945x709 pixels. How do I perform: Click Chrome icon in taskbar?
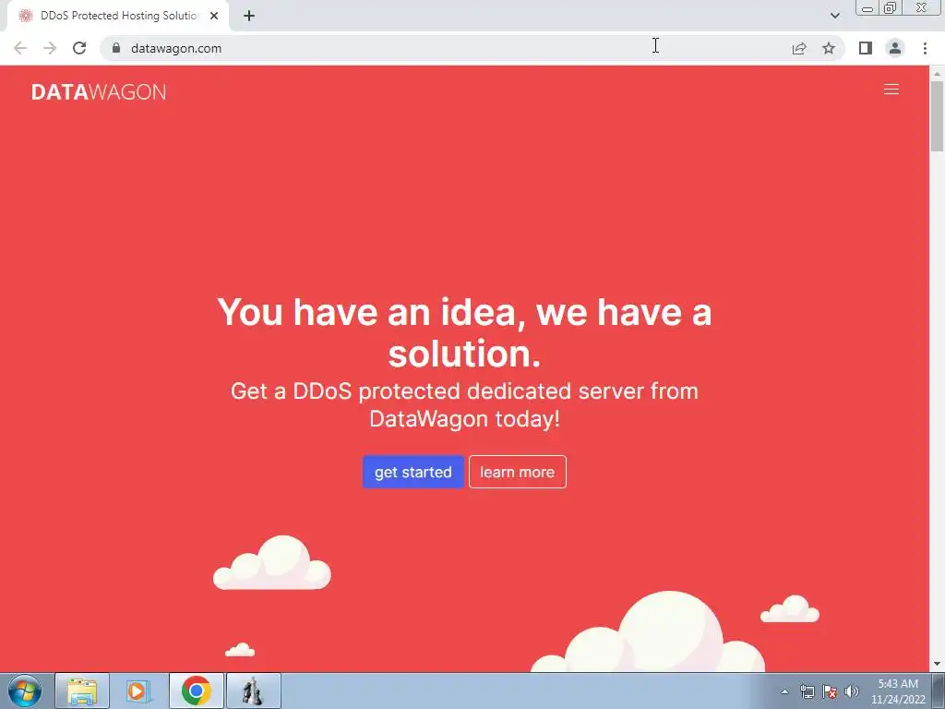(x=196, y=691)
